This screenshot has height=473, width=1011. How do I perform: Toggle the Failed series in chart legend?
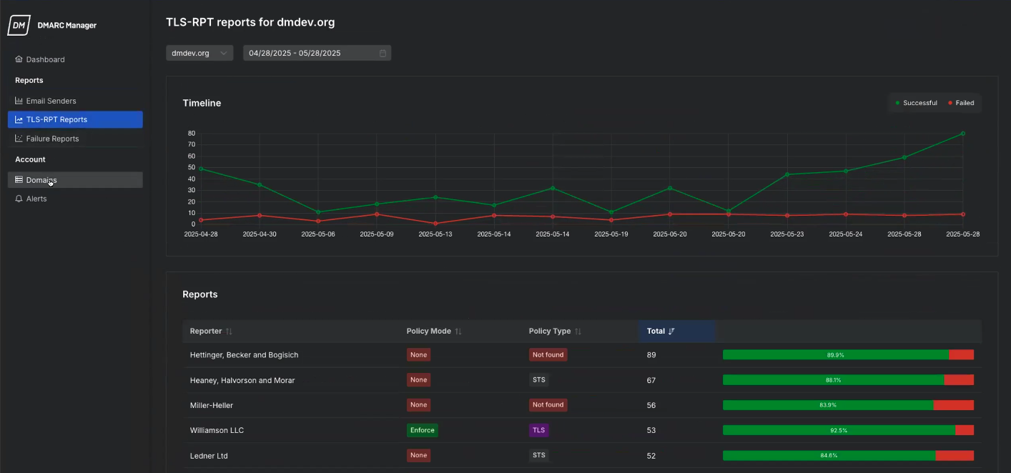click(961, 103)
